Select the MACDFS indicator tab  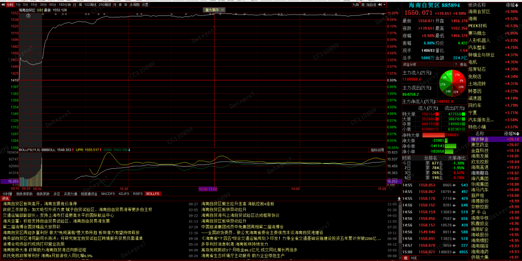pyautogui.click(x=108, y=193)
